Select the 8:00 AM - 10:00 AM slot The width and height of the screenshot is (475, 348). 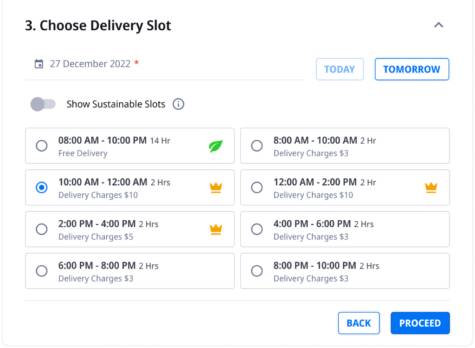pyautogui.click(x=257, y=145)
